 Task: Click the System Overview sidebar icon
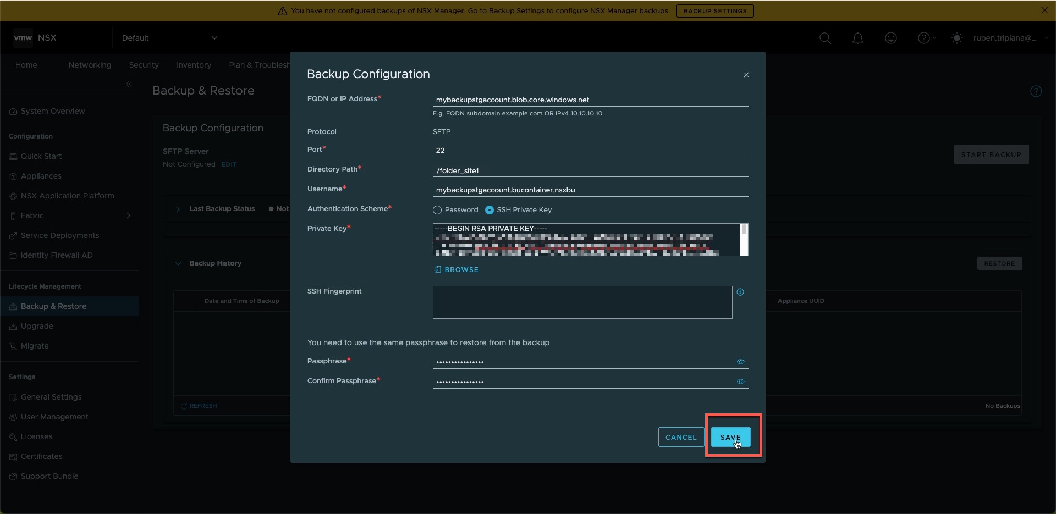(13, 112)
